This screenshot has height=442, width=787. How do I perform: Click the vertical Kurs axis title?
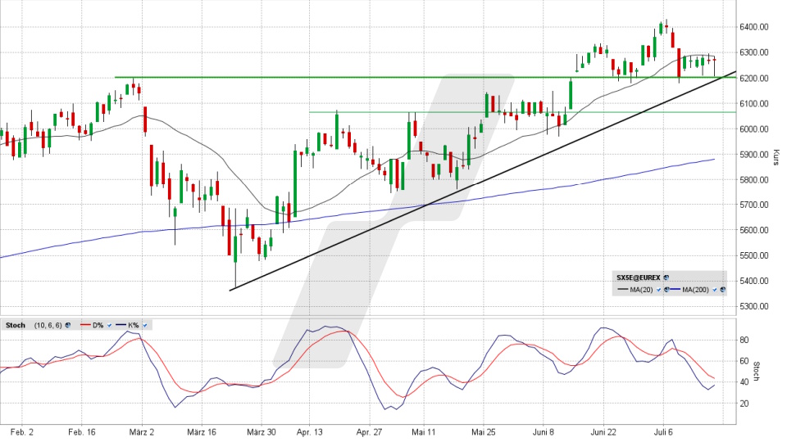click(776, 157)
